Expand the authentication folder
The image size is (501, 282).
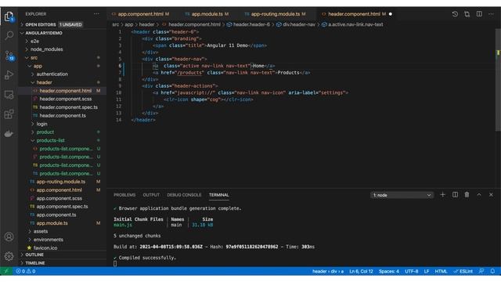63,74
